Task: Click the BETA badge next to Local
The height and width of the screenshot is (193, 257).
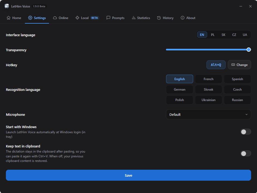Action: (x=95, y=18)
